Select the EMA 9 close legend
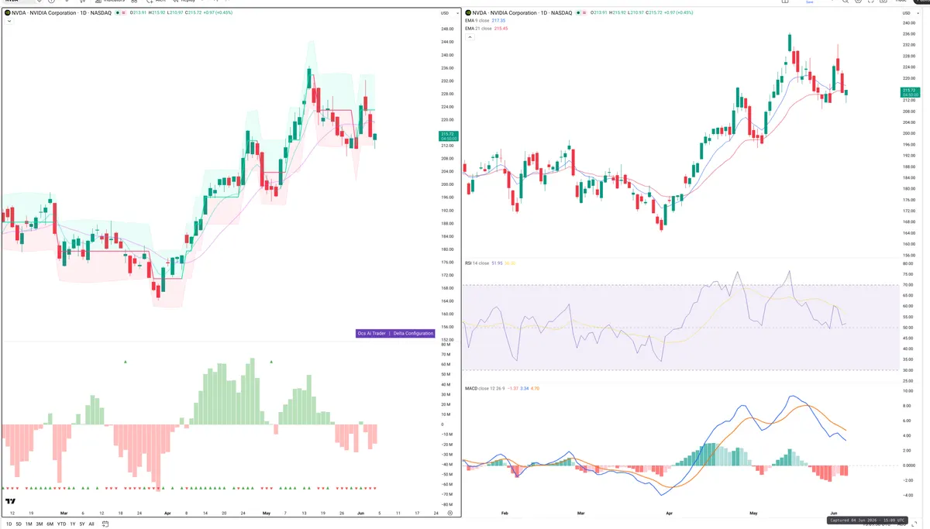This screenshot has height=529, width=930. pyautogui.click(x=486, y=21)
